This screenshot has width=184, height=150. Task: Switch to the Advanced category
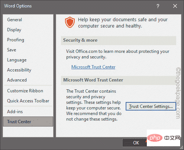tap(28, 80)
